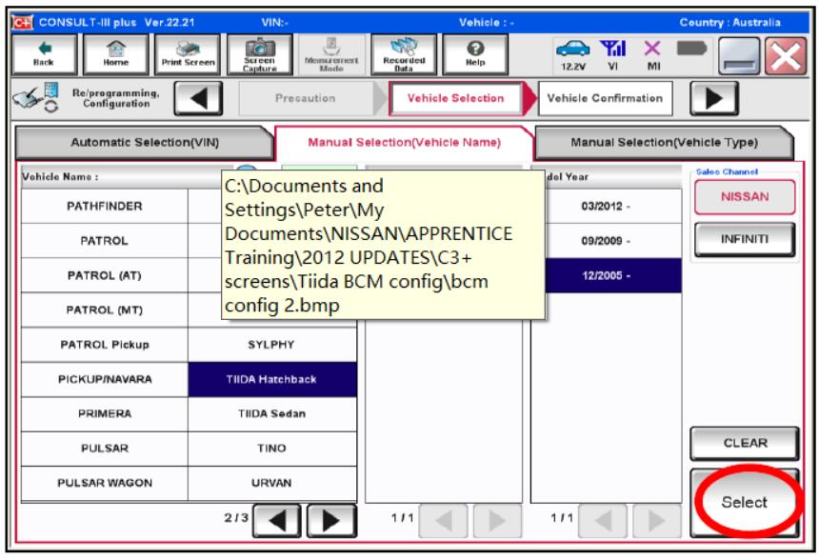Screen dimensions: 819x560
Task: Select PATROL (MT) vehicle
Action: click(105, 310)
